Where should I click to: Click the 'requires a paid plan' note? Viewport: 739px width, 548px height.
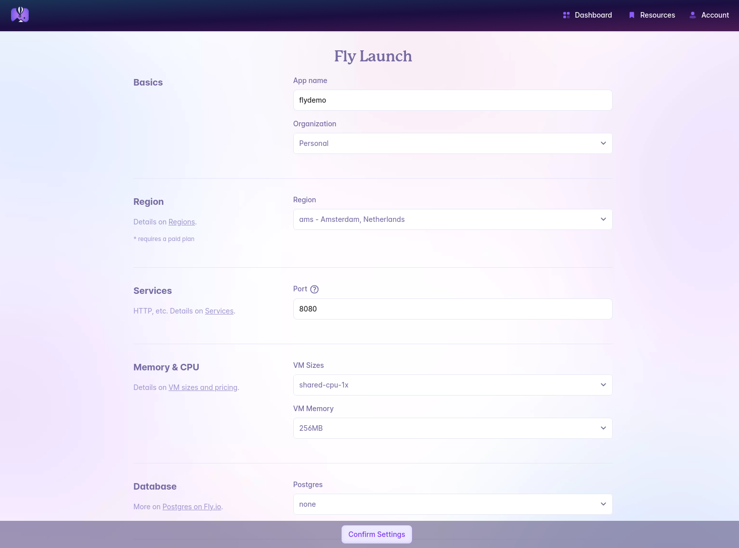(x=164, y=239)
